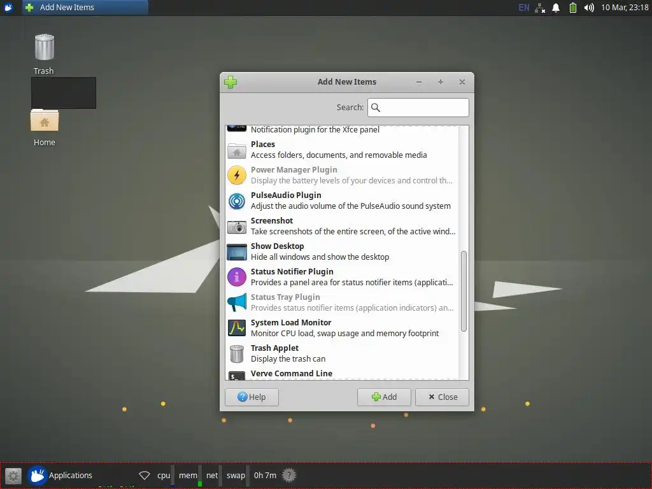Select the Screenshot camera icon

pyautogui.click(x=237, y=227)
